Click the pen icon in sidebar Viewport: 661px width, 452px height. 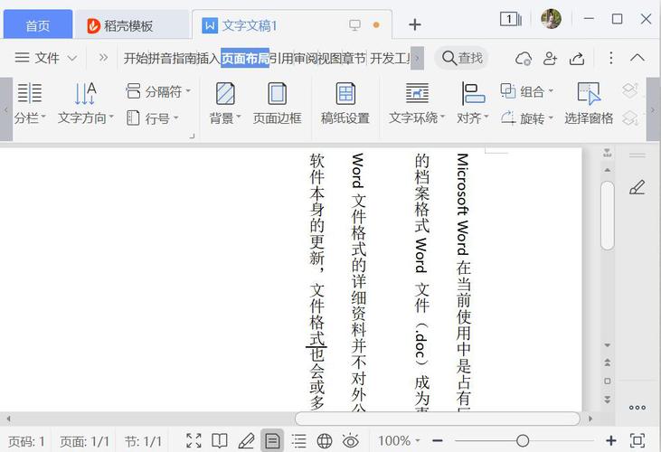(637, 187)
